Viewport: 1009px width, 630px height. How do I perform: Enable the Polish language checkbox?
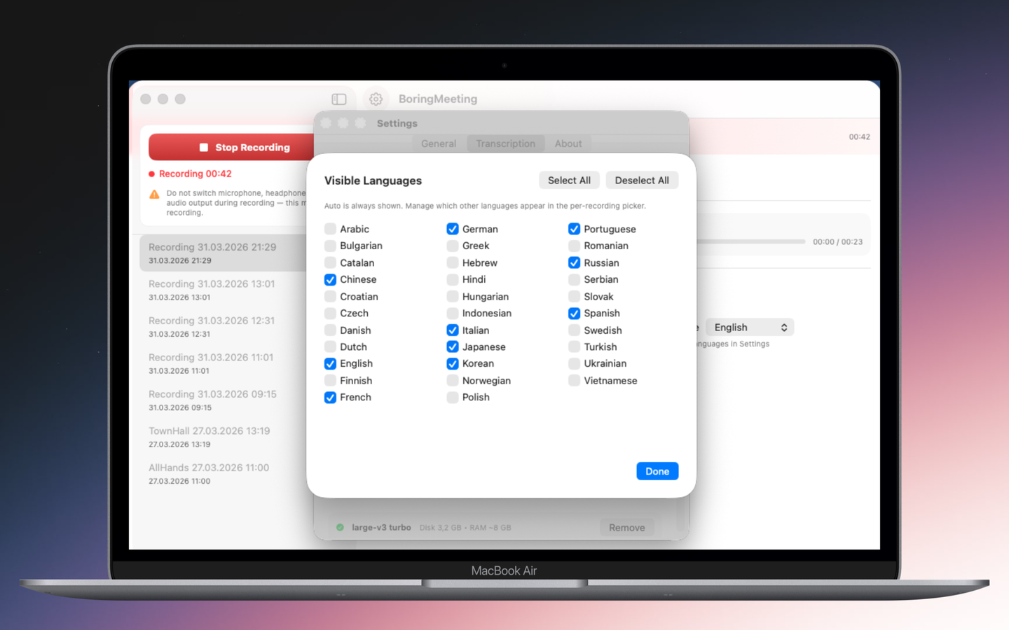point(453,397)
